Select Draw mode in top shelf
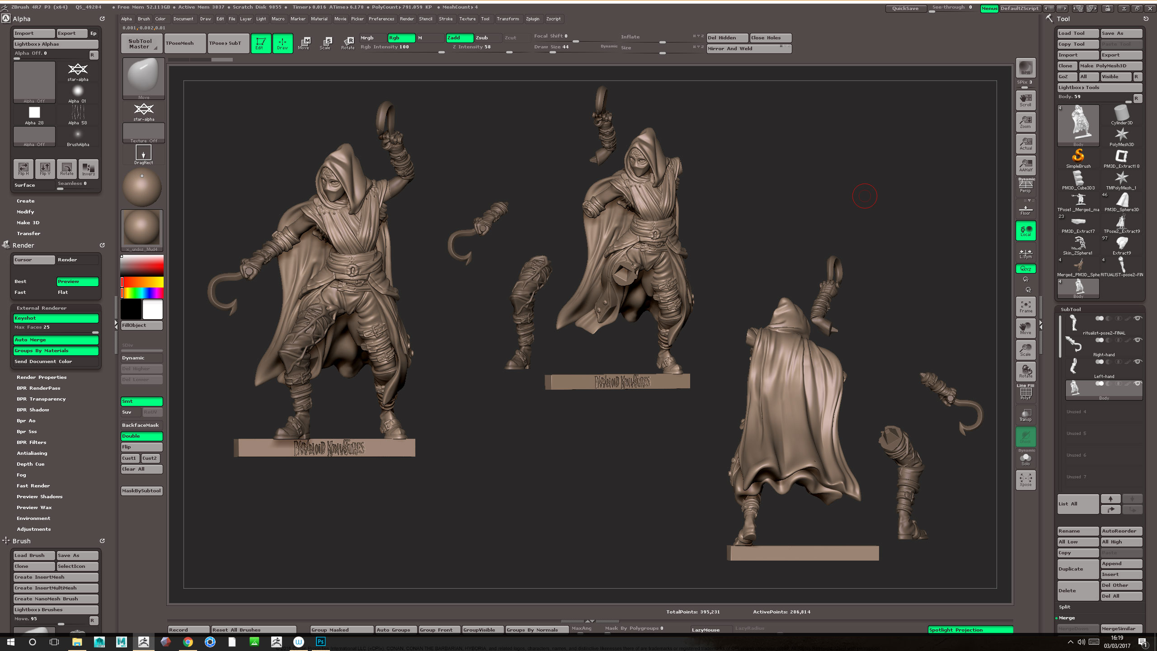 tap(282, 43)
